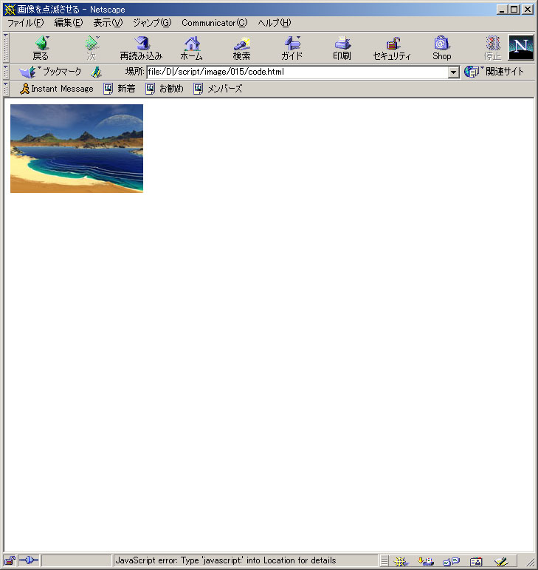538x570 pixels.
Task: Click the Shop toolbar icon
Action: coord(441,48)
